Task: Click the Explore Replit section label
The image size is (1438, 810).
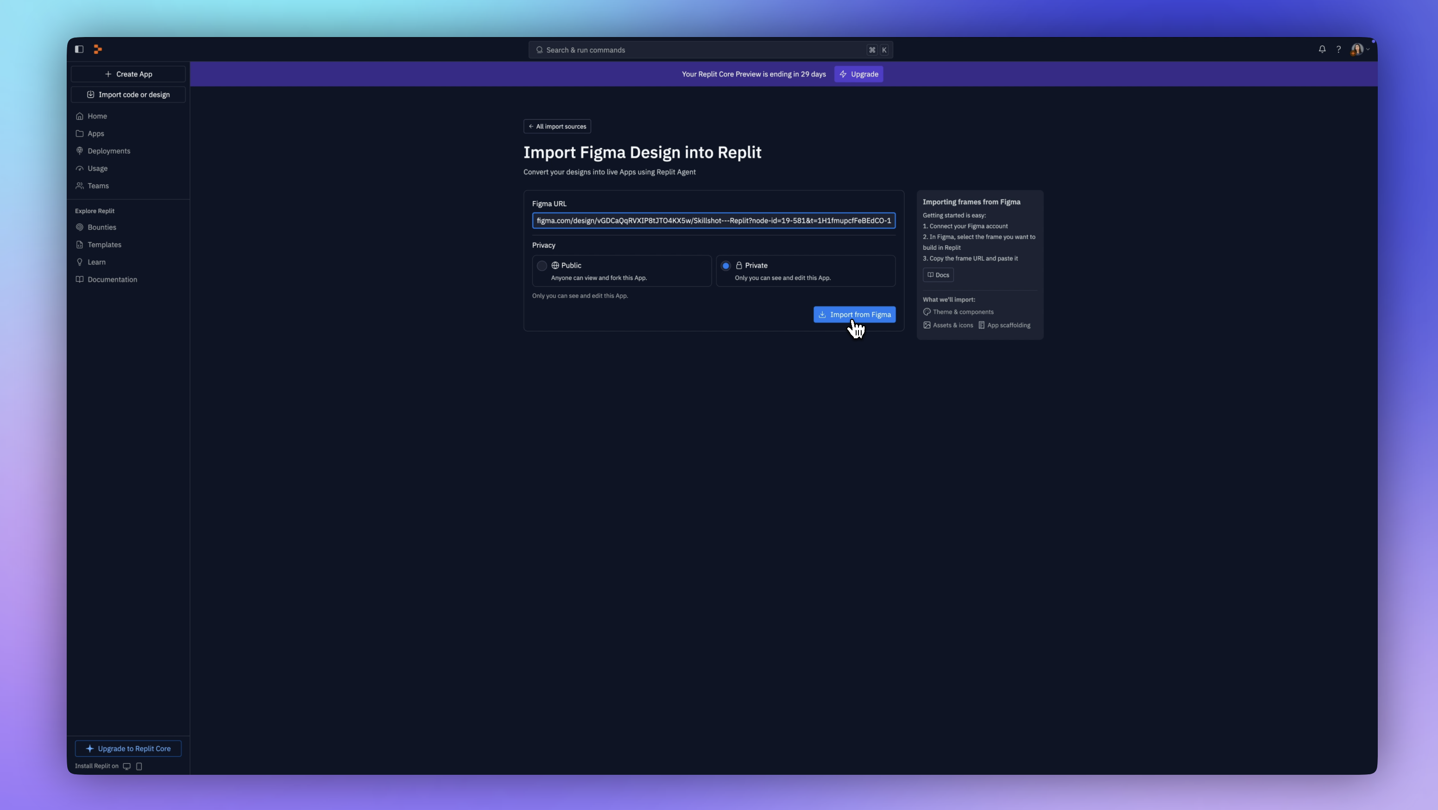Action: (95, 210)
